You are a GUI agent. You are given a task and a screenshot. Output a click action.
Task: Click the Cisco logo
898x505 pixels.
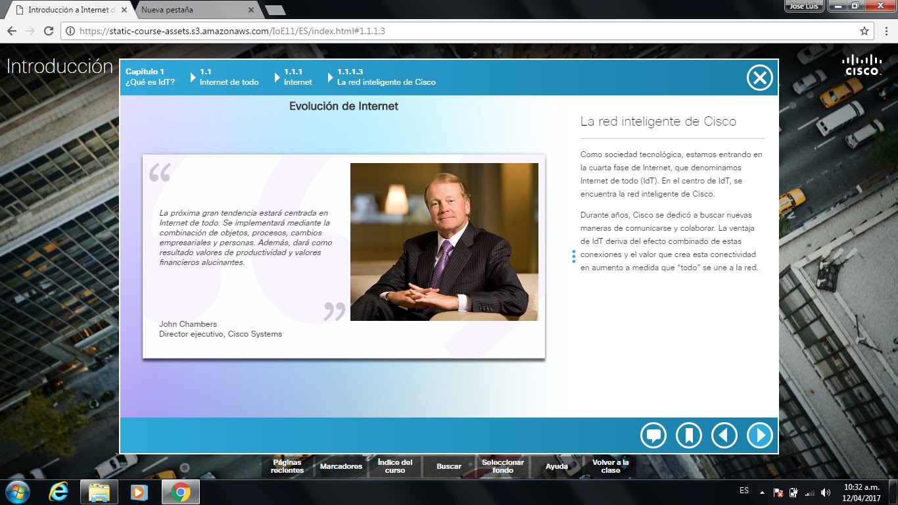point(862,64)
